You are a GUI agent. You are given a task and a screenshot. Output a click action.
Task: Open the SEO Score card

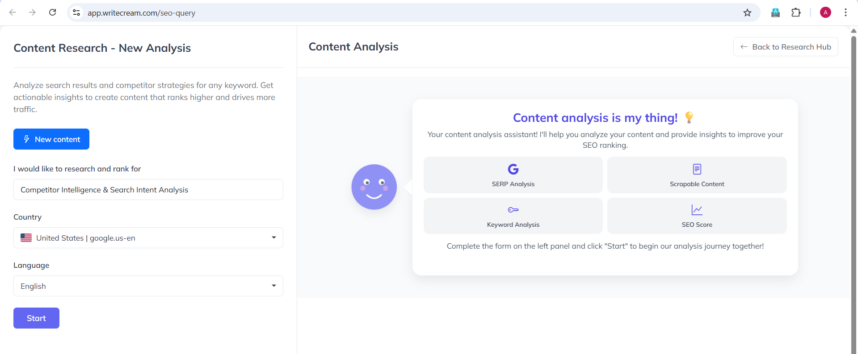697,216
